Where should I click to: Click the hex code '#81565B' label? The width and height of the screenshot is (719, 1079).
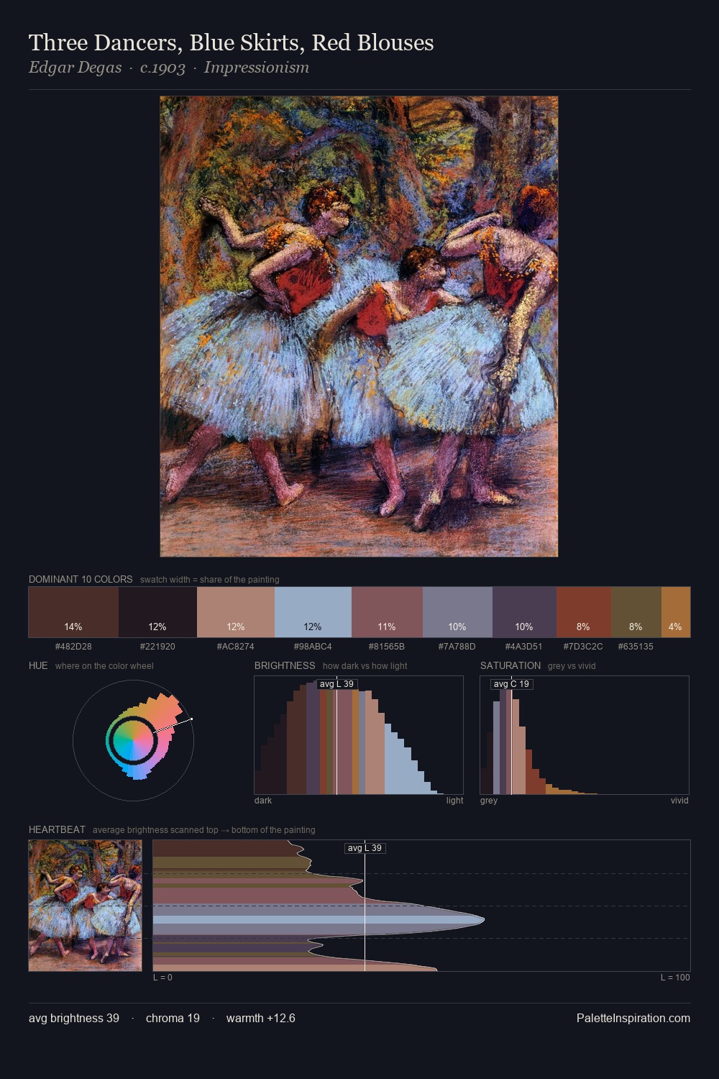pyautogui.click(x=387, y=646)
